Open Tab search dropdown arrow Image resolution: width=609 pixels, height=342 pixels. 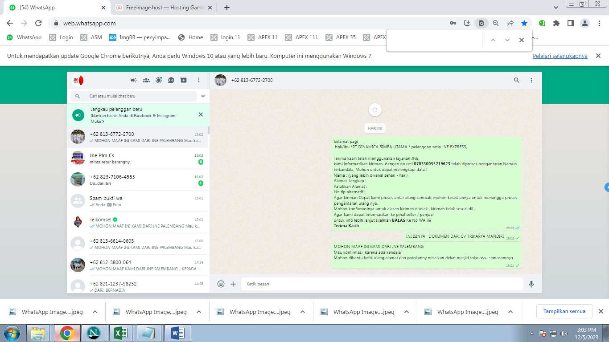click(556, 8)
